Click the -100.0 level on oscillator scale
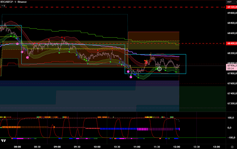The width and height of the screenshot is (237, 149). [231, 137]
